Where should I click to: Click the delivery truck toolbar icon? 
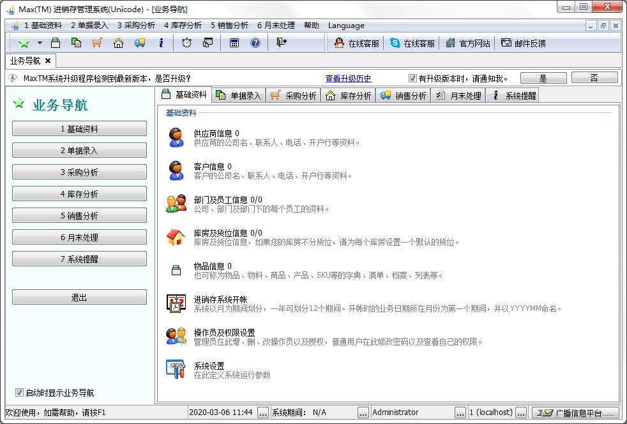139,43
